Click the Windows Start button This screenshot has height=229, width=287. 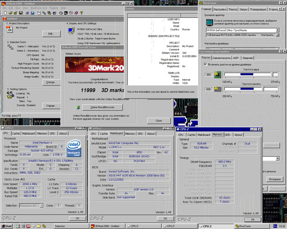(x=7, y=226)
